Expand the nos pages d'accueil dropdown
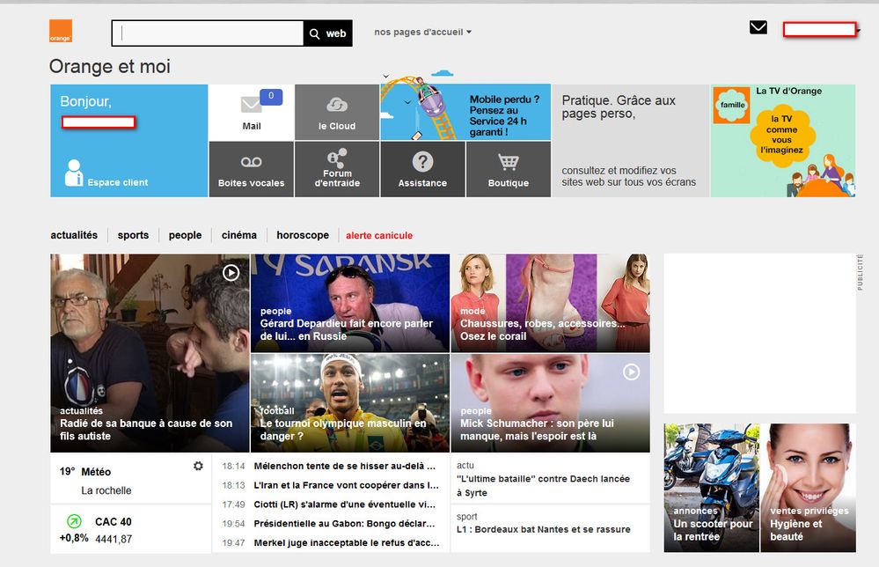This screenshot has height=567, width=879. (x=422, y=33)
